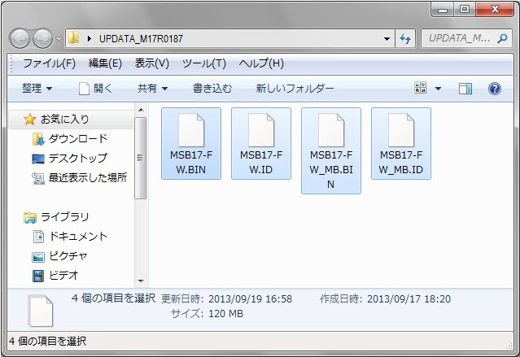Select the MSB17-FW_MB.ID file icon
Image resolution: width=520 pixels, height=357 pixels.
[x=400, y=131]
